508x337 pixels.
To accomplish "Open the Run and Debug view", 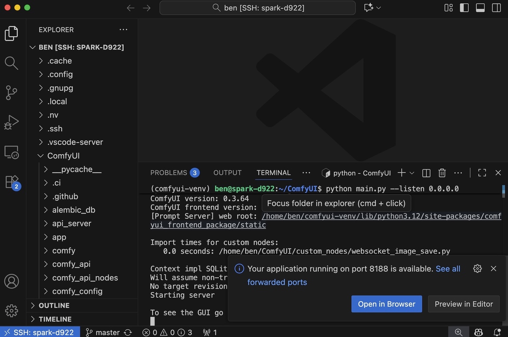I will [x=11, y=122].
